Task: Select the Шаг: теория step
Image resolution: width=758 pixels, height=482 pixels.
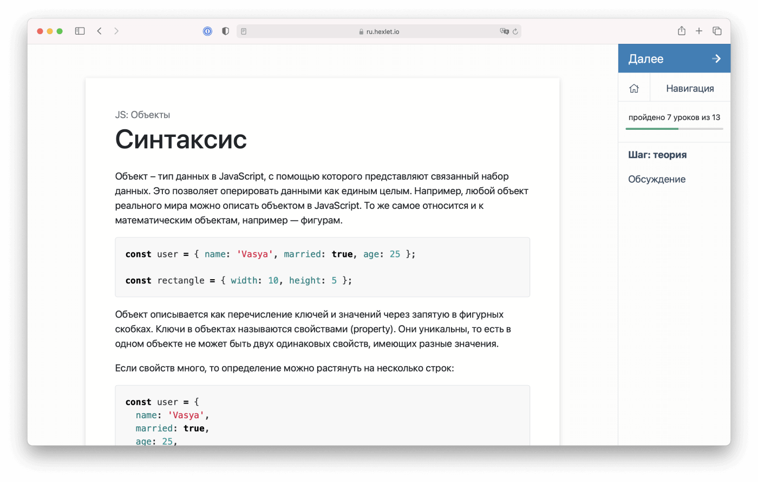Action: pyautogui.click(x=657, y=155)
